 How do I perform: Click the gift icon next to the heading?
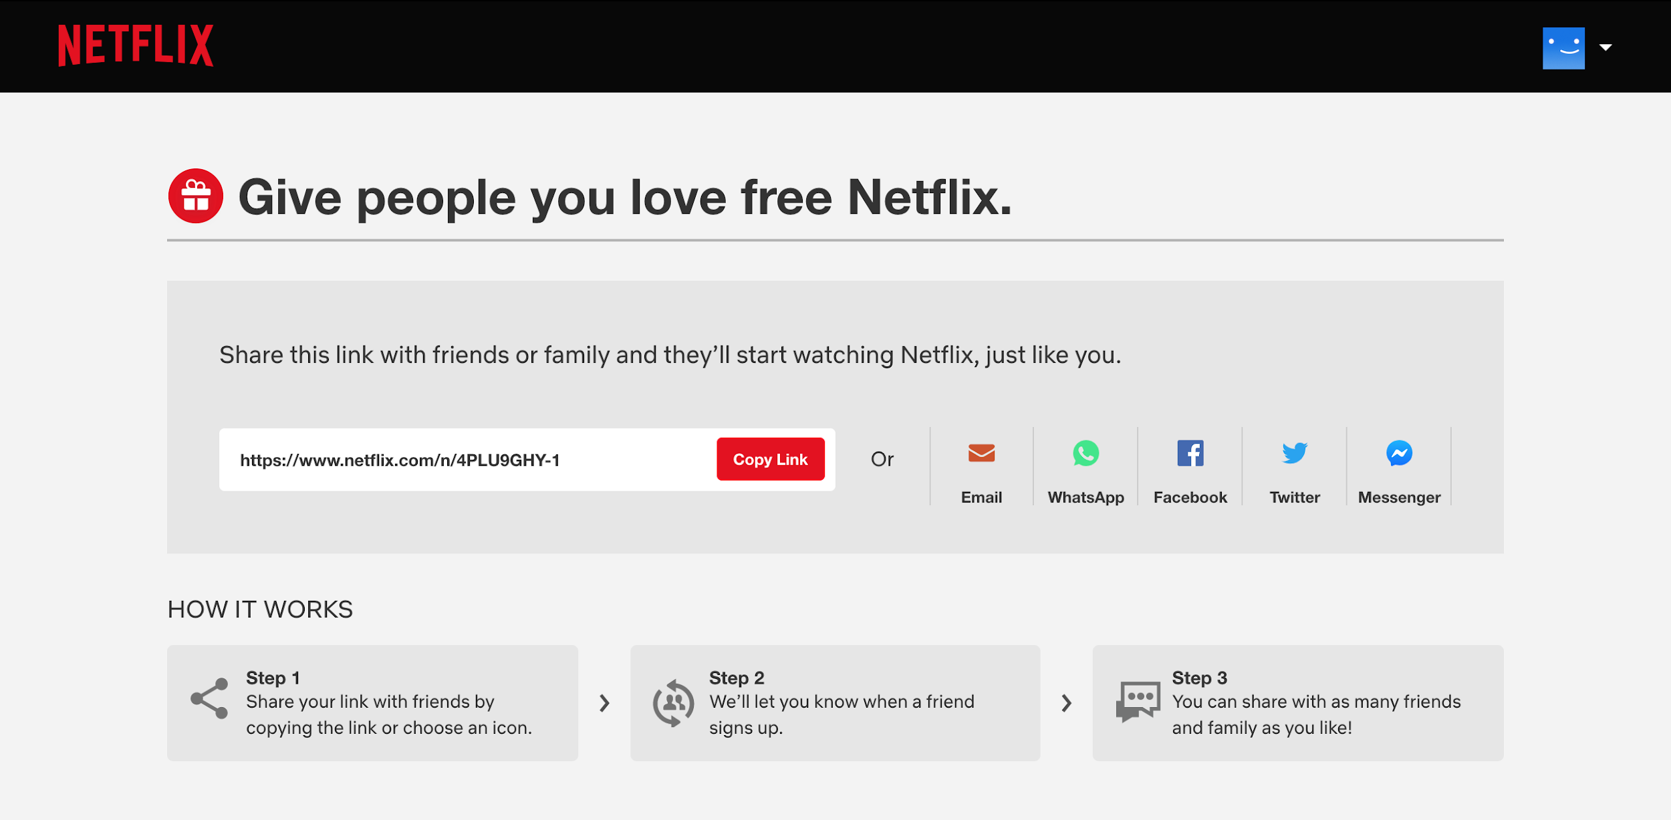pyautogui.click(x=195, y=196)
